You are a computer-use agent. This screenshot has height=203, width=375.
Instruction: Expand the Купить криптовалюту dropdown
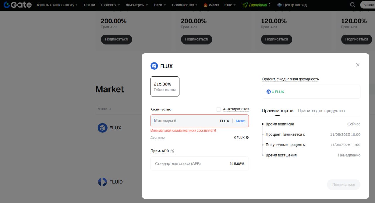click(x=57, y=5)
